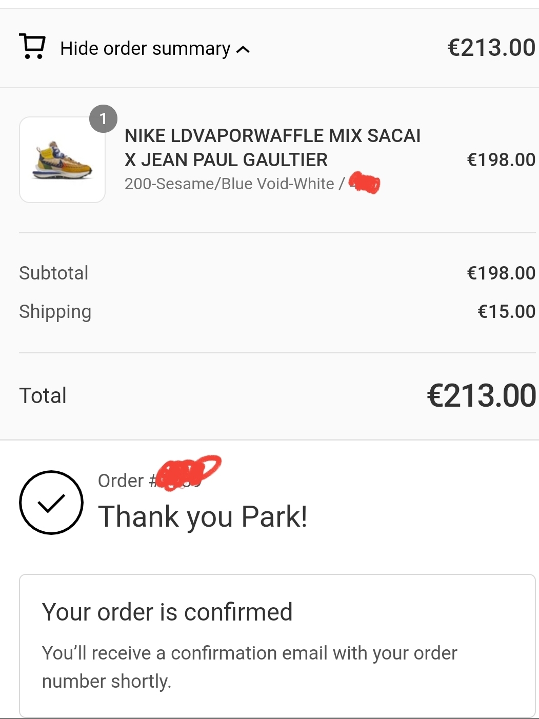Click the €198.00 product price
This screenshot has width=539, height=719.
point(501,159)
